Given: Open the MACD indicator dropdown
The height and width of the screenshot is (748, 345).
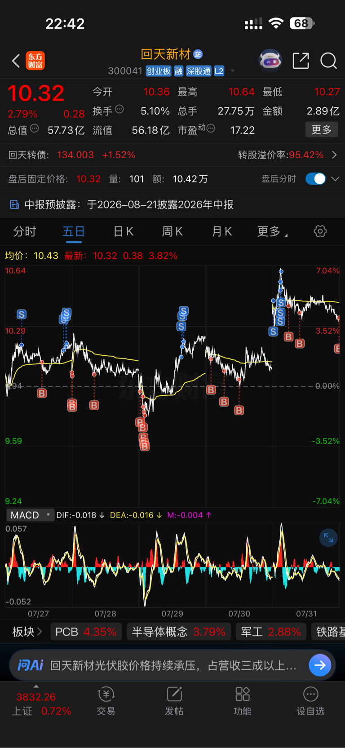Looking at the screenshot, I should (x=30, y=515).
